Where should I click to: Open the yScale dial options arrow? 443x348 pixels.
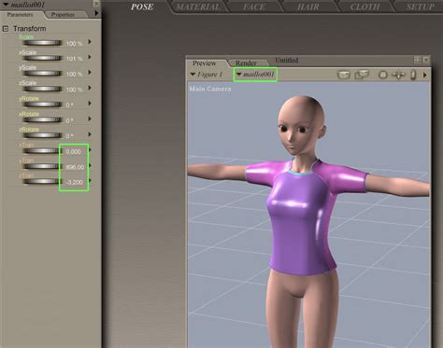[x=90, y=72]
